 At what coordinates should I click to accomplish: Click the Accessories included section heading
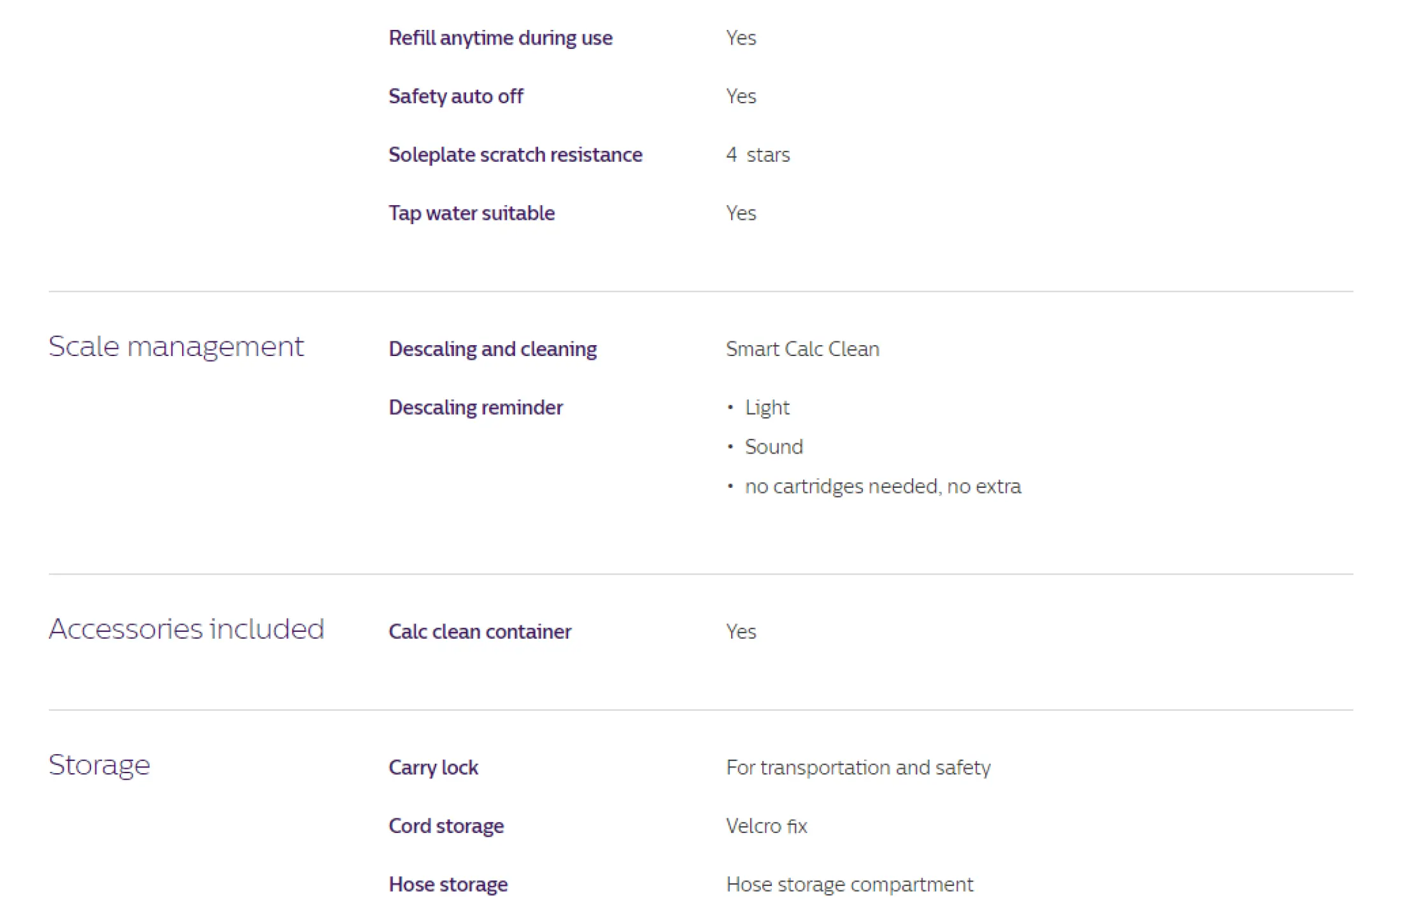(186, 629)
